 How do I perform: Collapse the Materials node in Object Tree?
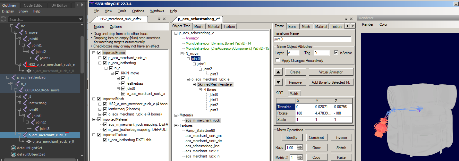[x=176, y=115]
